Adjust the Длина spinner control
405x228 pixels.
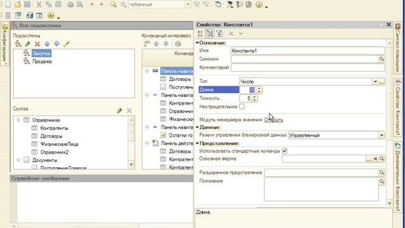(259, 90)
